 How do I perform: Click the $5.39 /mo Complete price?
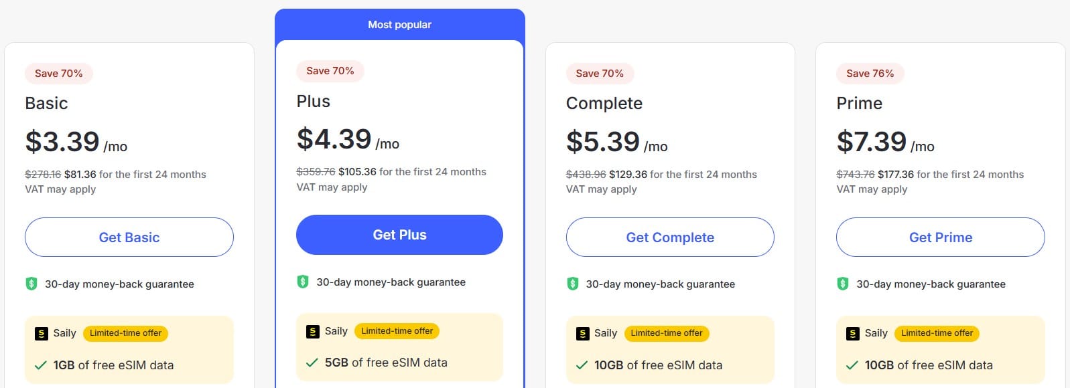click(617, 142)
